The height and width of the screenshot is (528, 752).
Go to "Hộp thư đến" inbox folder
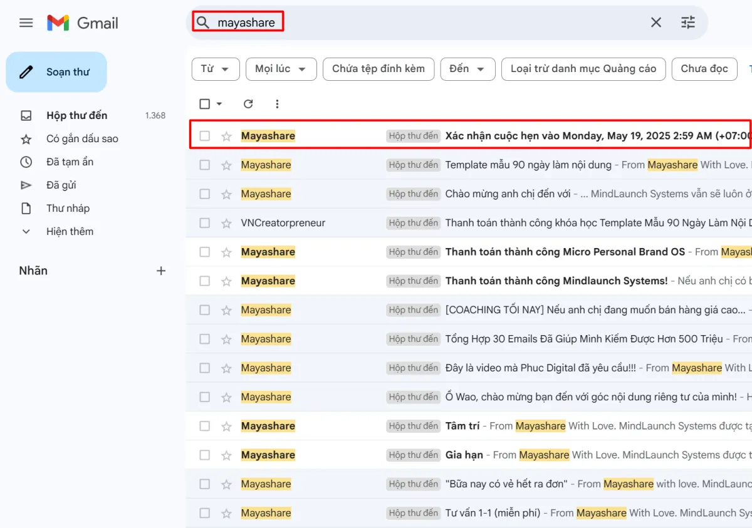(x=76, y=115)
